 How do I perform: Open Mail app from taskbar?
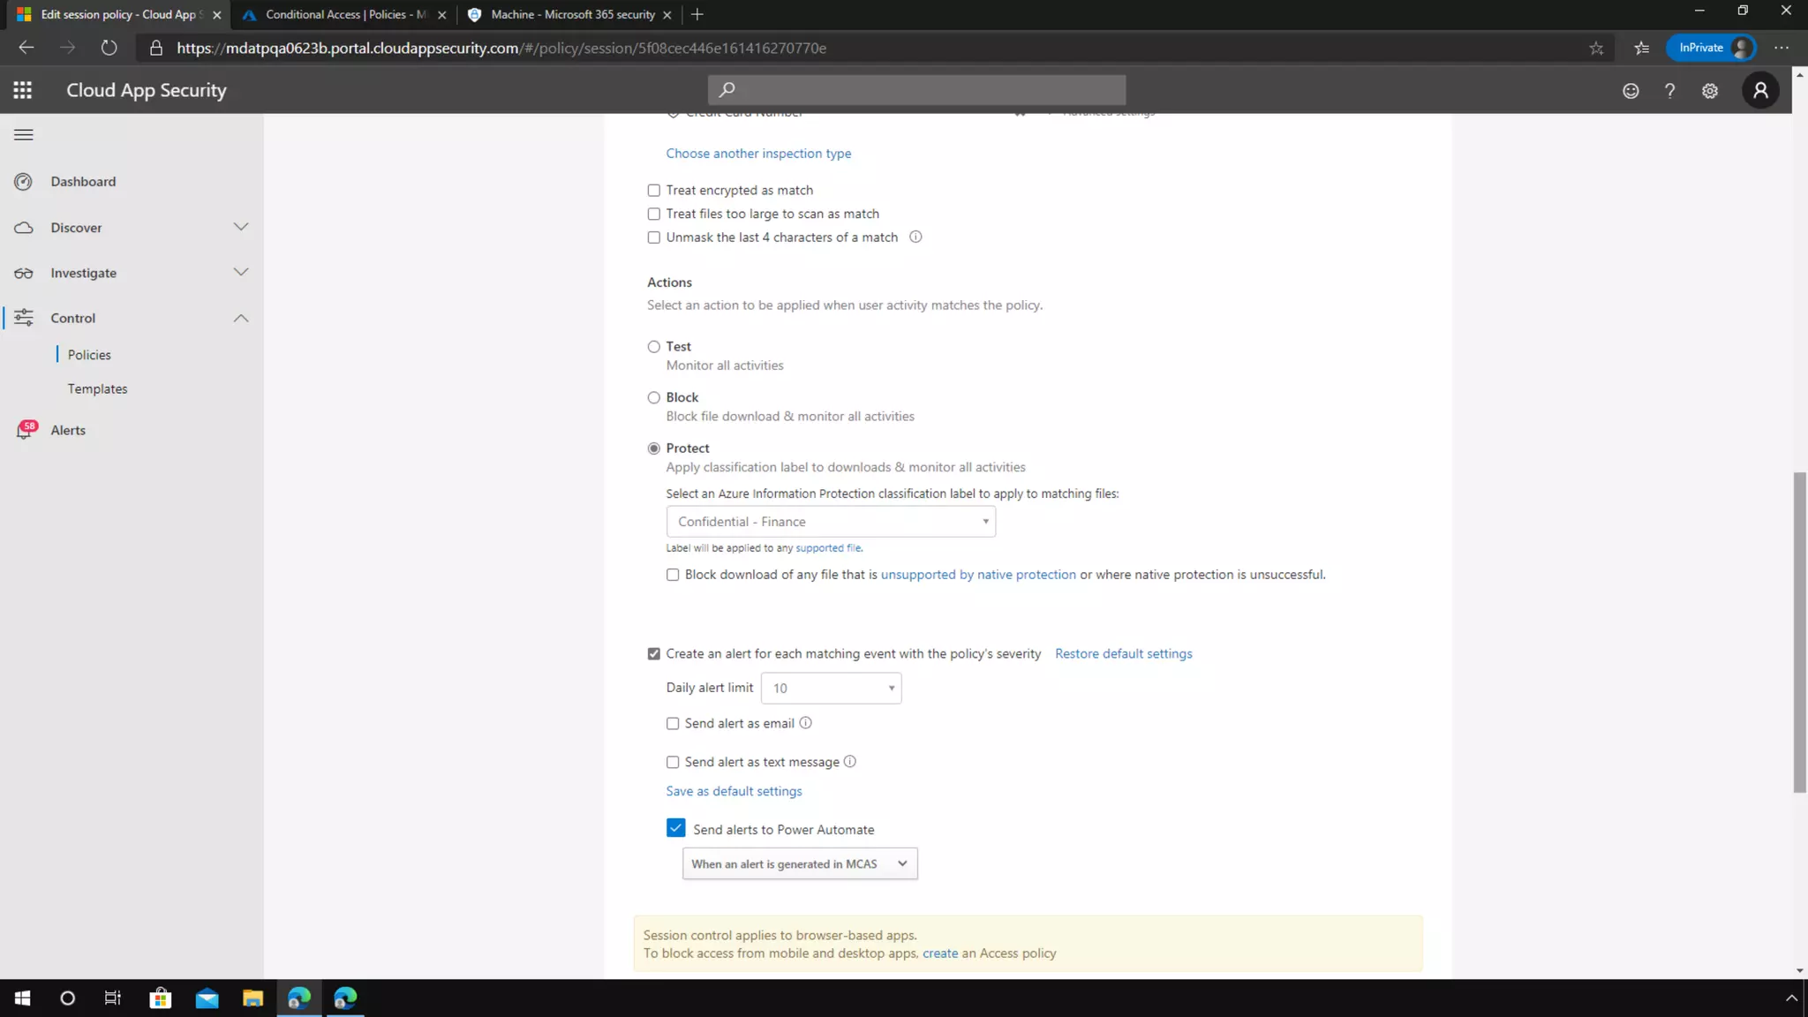pos(207,998)
